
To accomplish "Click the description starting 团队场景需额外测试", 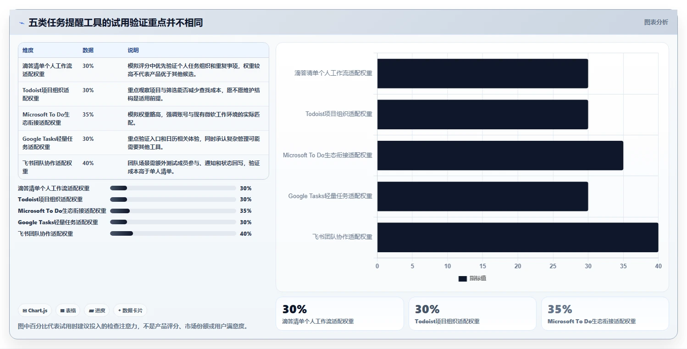I will pyautogui.click(x=194, y=167).
